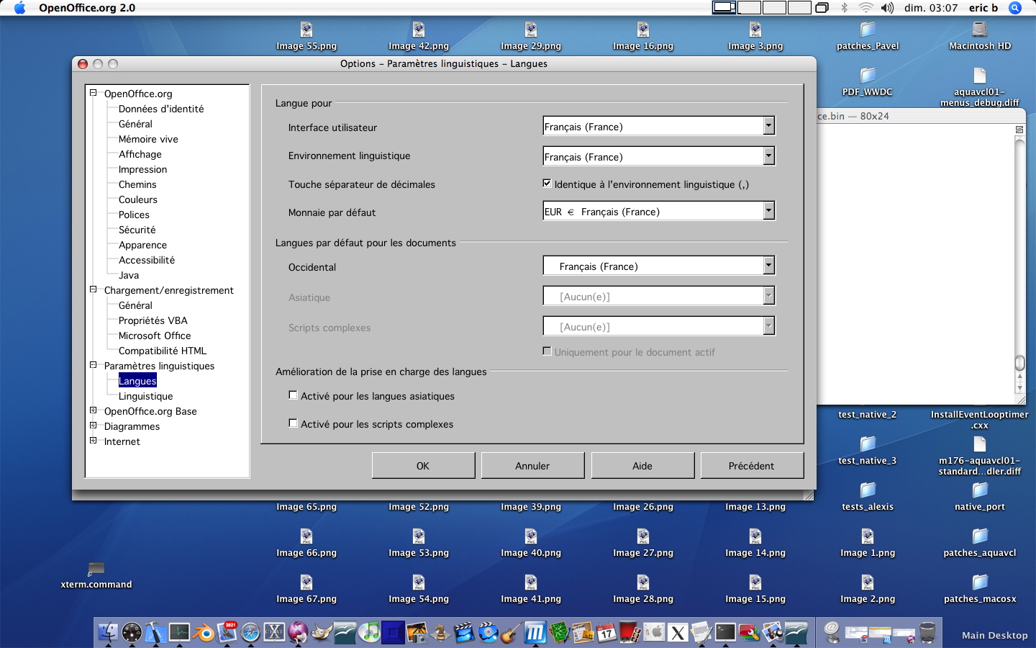Image resolution: width=1036 pixels, height=648 pixels.
Task: Click the clock showing dim. 03:07
Action: pyautogui.click(x=931, y=8)
